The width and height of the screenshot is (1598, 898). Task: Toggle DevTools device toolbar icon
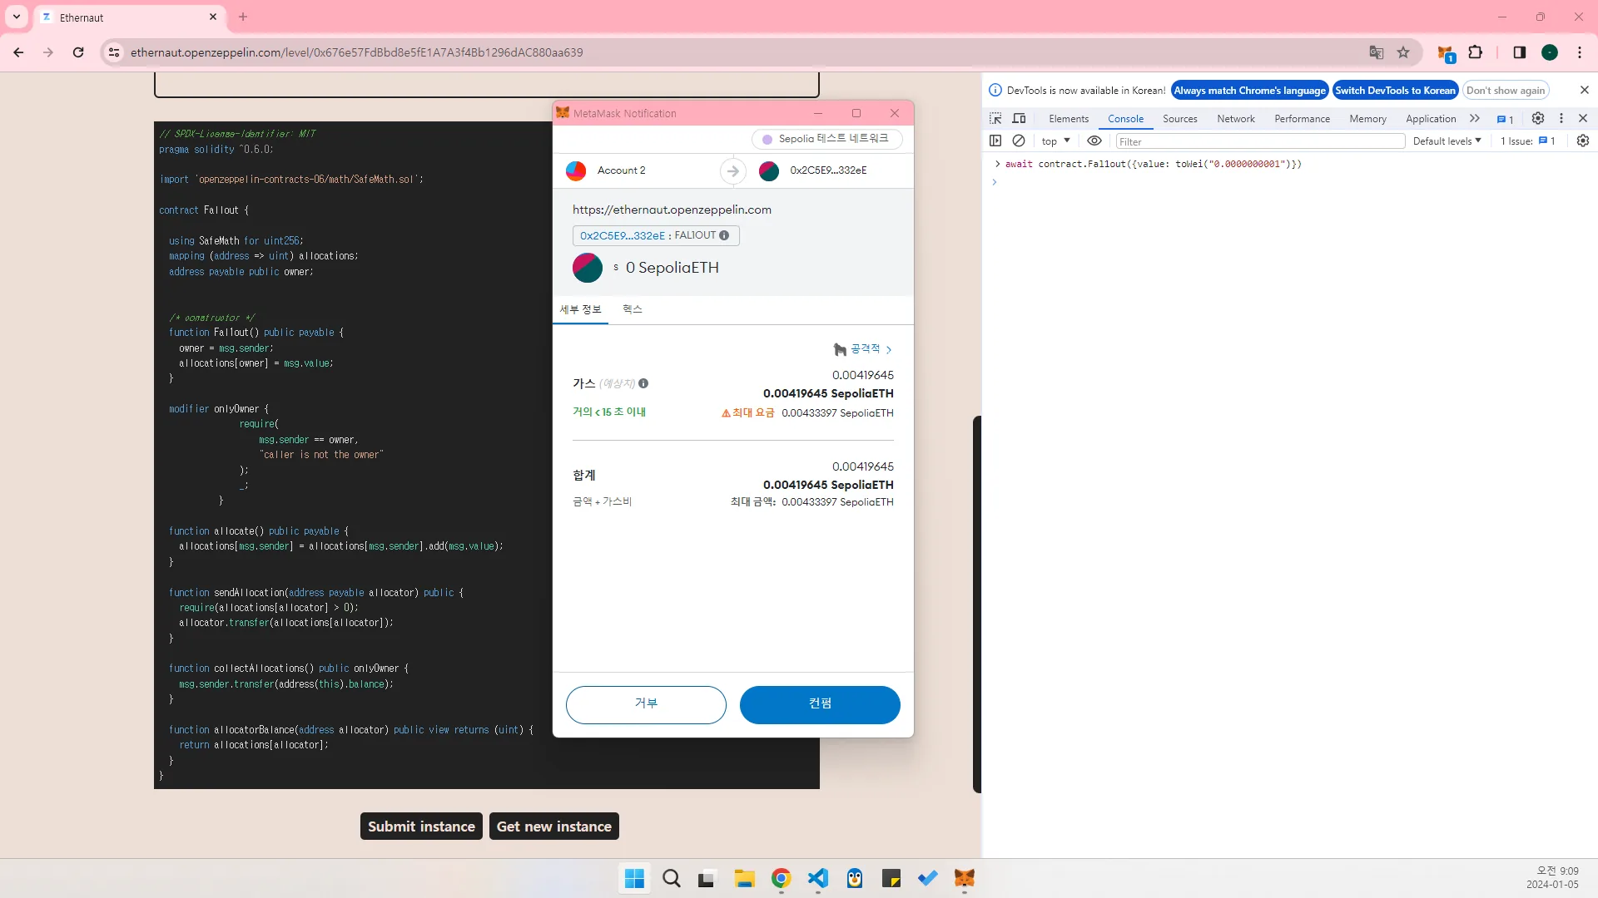1019,118
